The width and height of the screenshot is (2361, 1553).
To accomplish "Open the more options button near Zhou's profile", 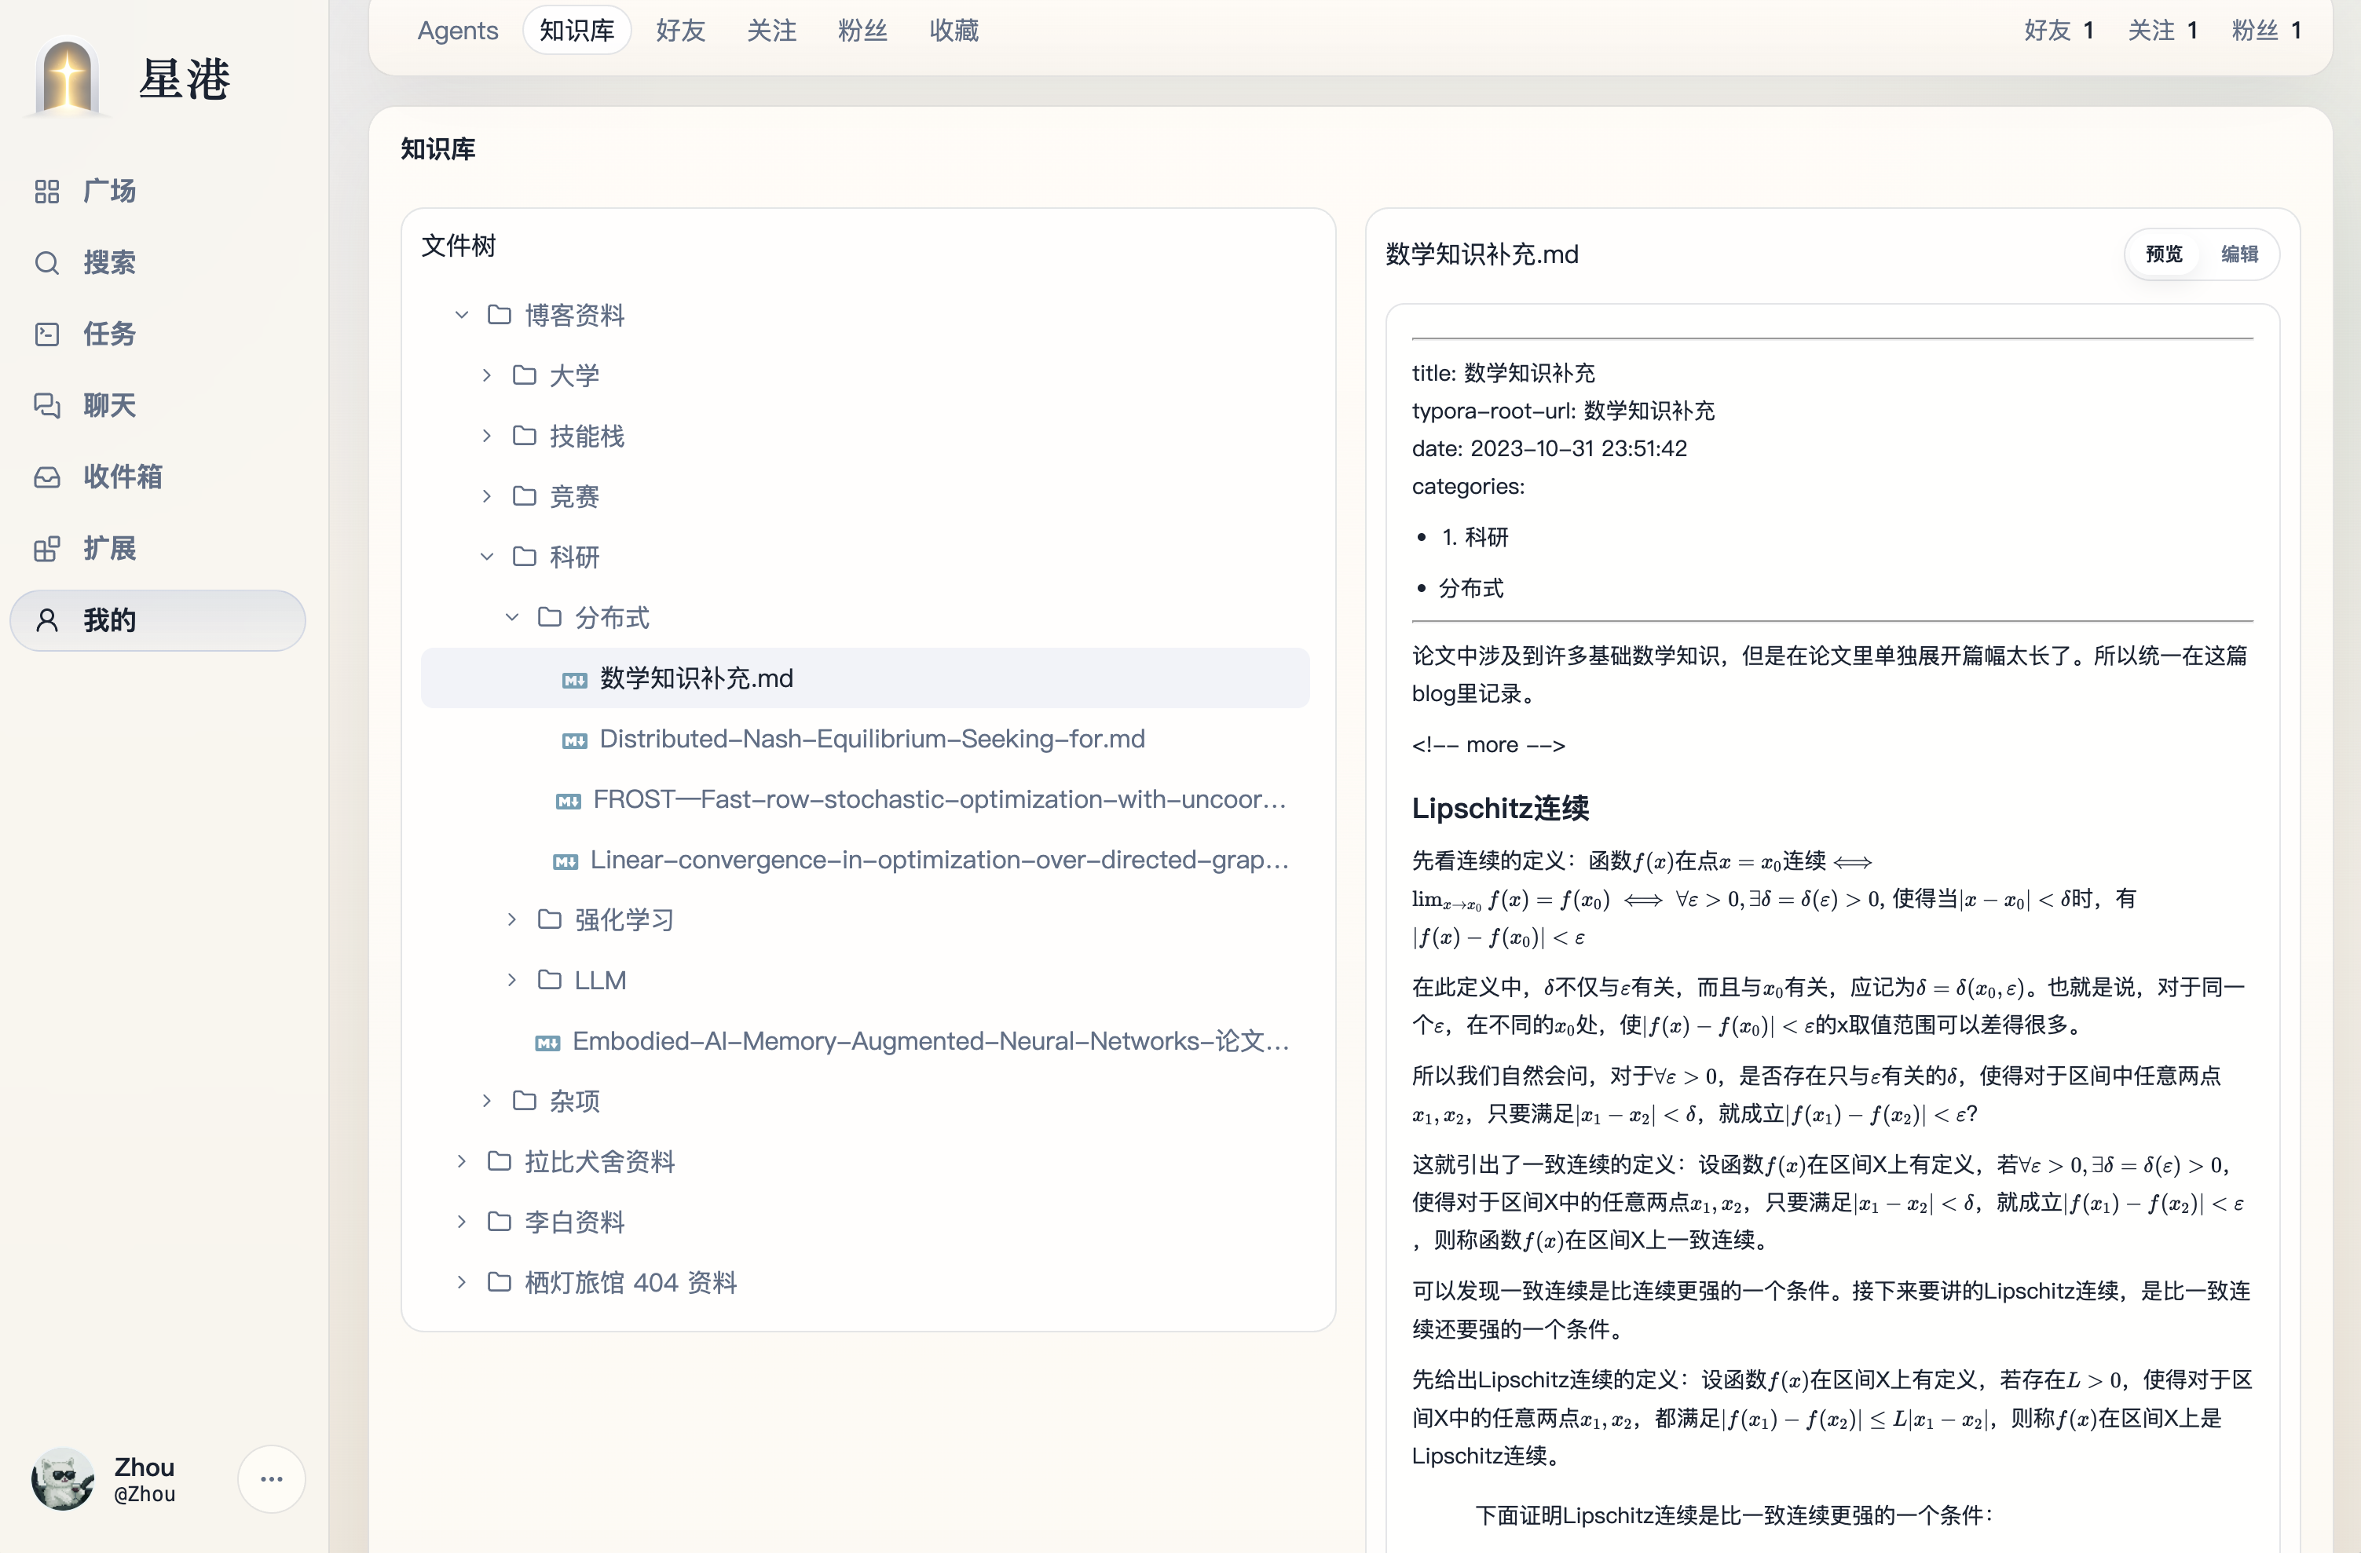I will [x=271, y=1478].
